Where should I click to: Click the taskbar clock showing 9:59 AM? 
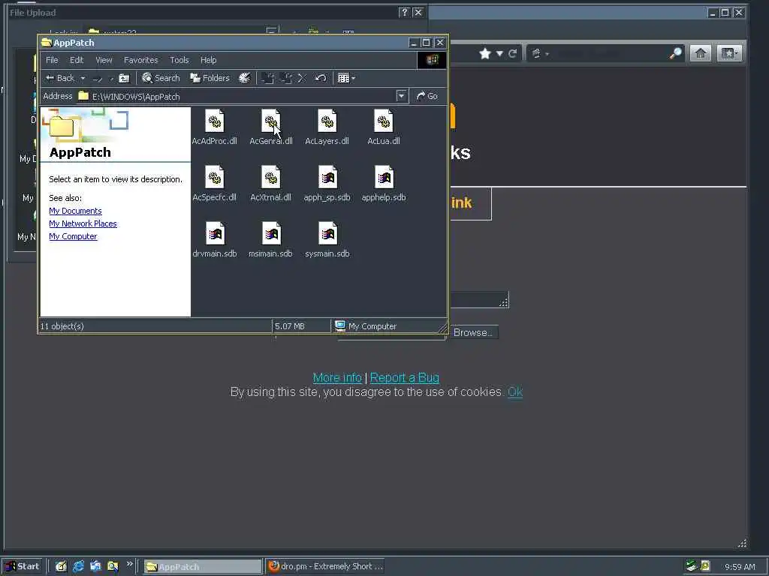(740, 567)
